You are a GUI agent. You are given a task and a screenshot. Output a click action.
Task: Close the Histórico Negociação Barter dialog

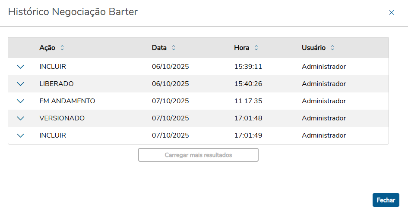tap(392, 12)
